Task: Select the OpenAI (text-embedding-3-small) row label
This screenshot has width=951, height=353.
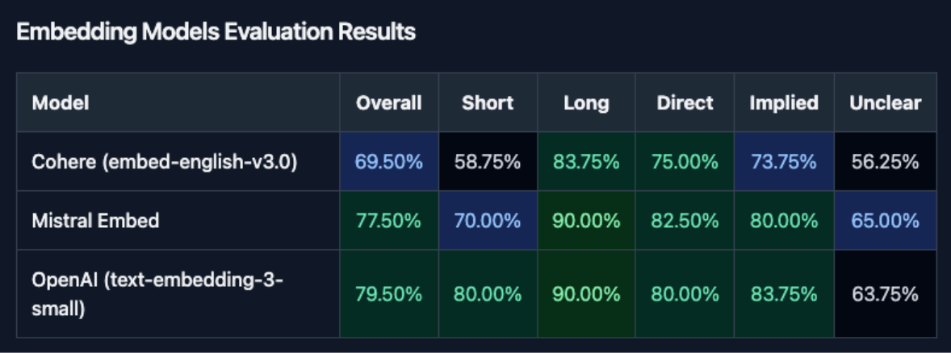Action: pos(157,294)
